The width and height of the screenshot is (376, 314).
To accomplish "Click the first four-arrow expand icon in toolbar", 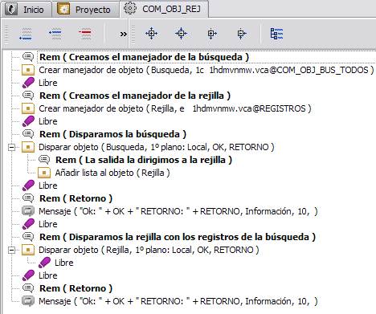I will click(151, 34).
